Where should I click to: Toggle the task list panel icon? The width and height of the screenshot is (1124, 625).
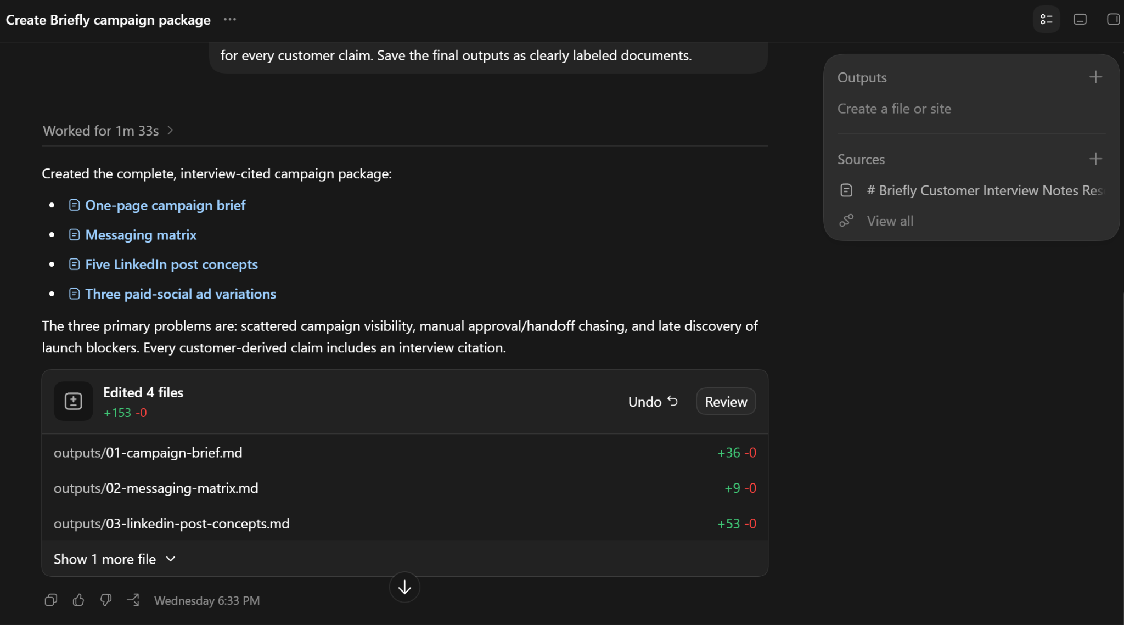(x=1046, y=20)
